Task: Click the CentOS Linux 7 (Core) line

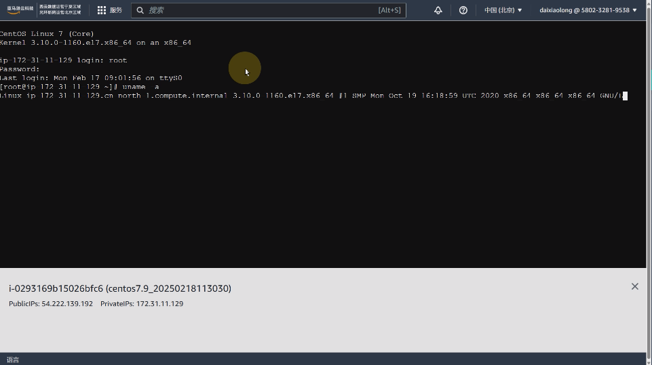Action: click(47, 34)
